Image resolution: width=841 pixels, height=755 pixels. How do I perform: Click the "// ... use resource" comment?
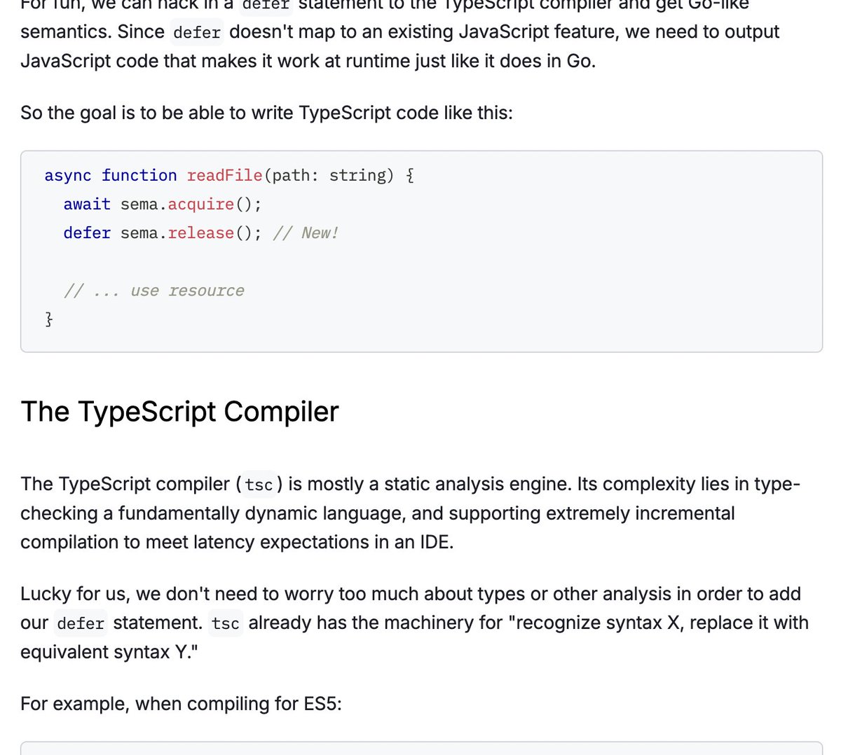pyautogui.click(x=153, y=291)
